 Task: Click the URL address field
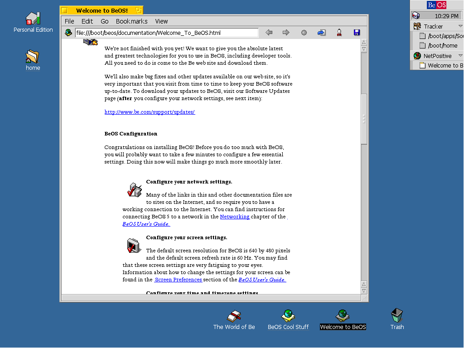[x=167, y=33]
